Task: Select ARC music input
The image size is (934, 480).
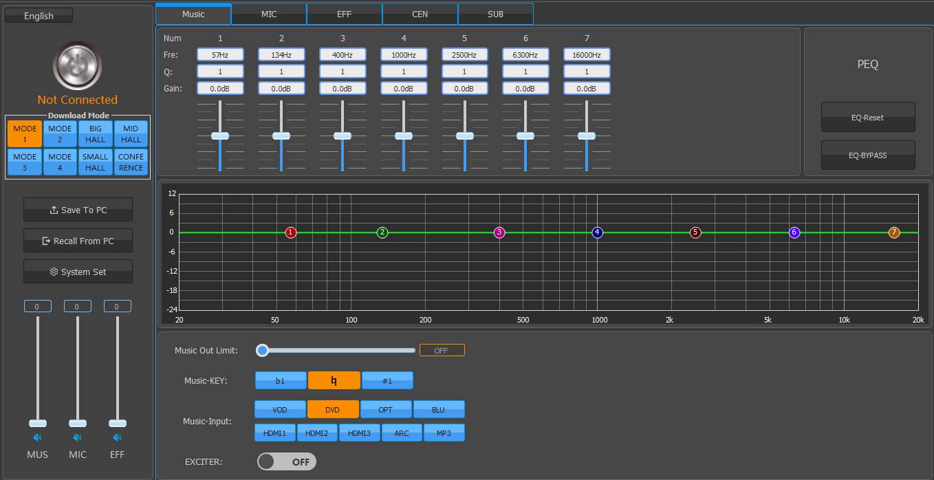Action: tap(402, 433)
